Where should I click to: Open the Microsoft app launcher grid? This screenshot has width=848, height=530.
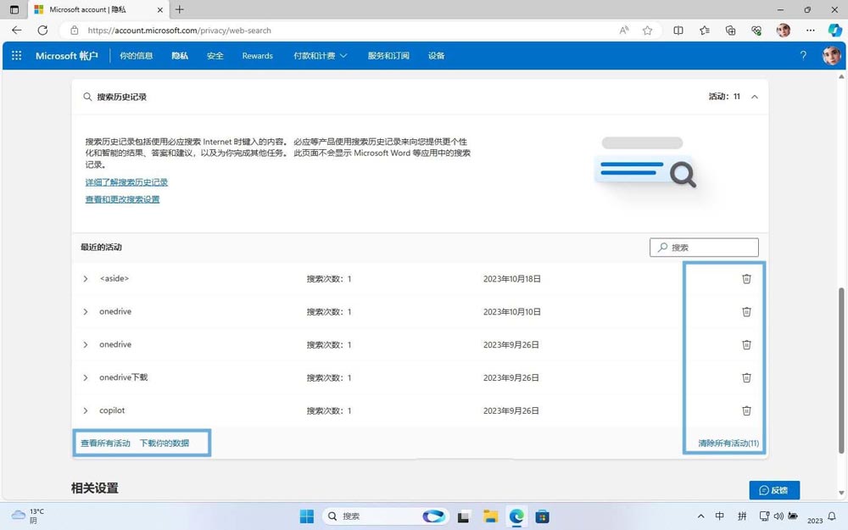15,55
